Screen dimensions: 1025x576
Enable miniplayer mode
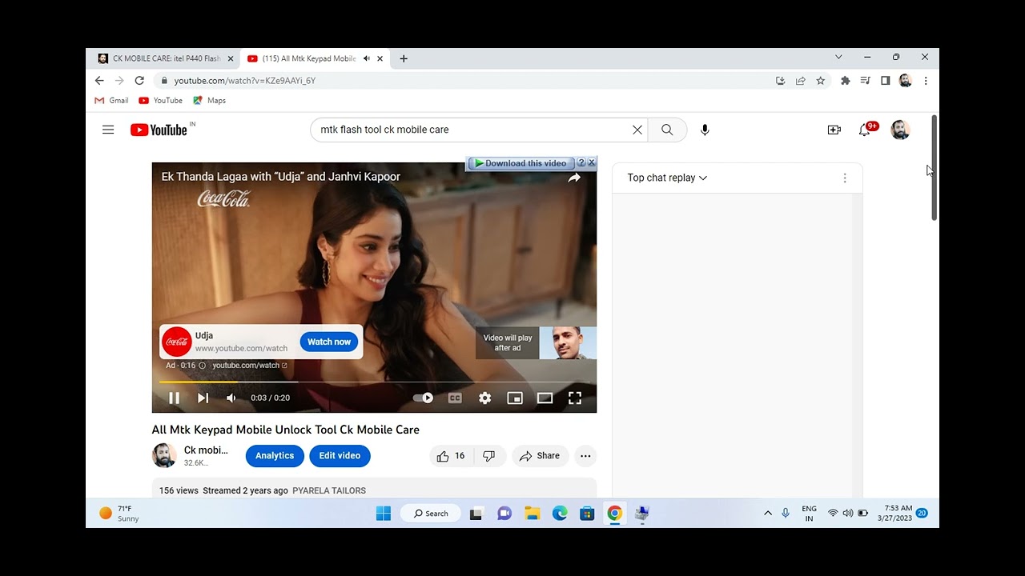pos(515,398)
